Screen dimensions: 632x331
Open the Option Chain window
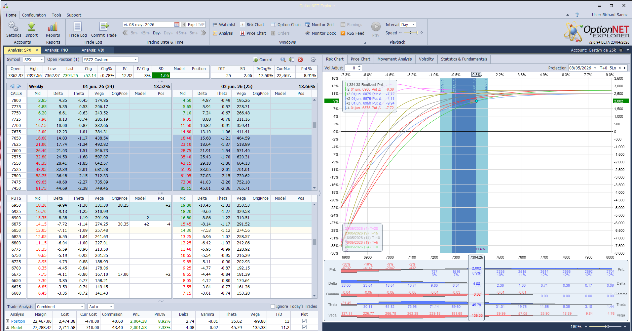click(286, 24)
